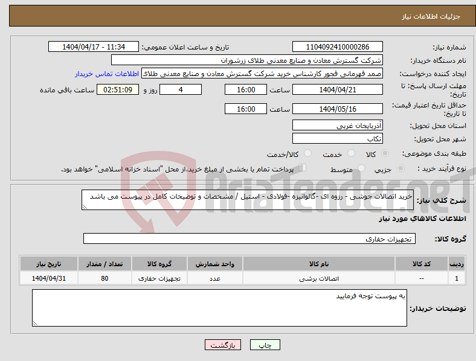The height and width of the screenshot is (361, 476).
Task: Click the item name cell اتصالات برشی
Action: point(319,278)
